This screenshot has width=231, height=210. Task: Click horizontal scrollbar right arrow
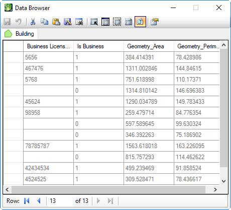click(215, 190)
